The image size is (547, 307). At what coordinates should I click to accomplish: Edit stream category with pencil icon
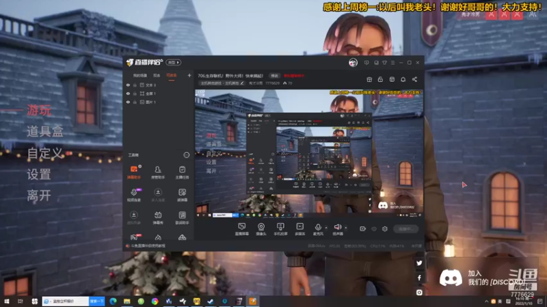242,83
